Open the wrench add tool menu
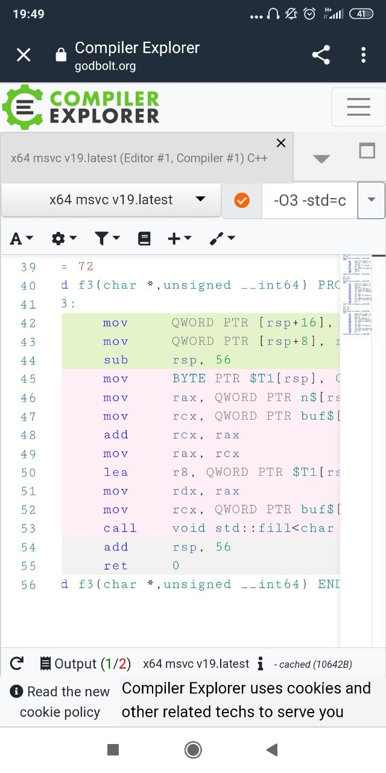Image resolution: width=386 pixels, height=773 pixels. (x=222, y=239)
